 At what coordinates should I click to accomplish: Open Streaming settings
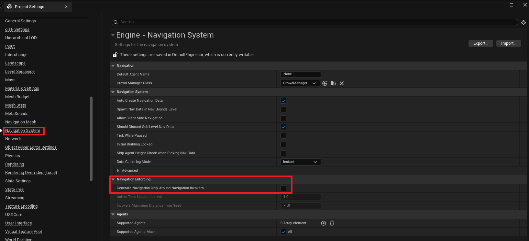15,198
